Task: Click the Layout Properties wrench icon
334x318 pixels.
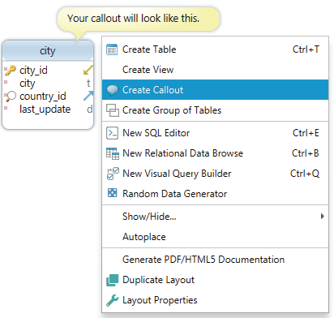Action: pyautogui.click(x=112, y=300)
